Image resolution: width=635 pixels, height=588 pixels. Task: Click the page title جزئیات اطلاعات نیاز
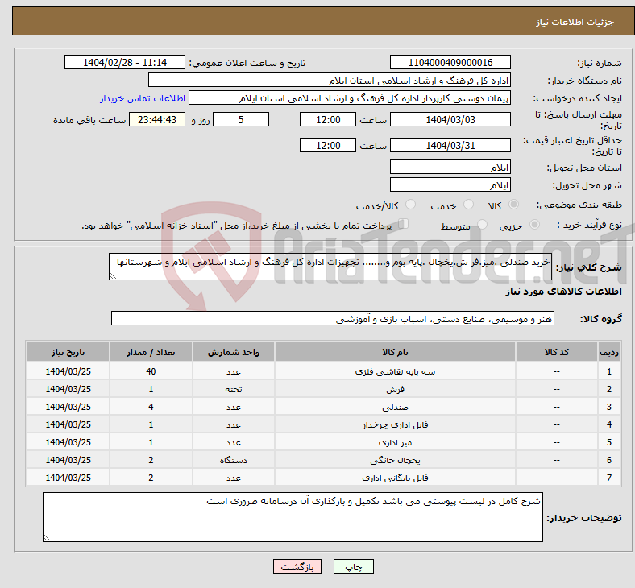[x=575, y=22]
